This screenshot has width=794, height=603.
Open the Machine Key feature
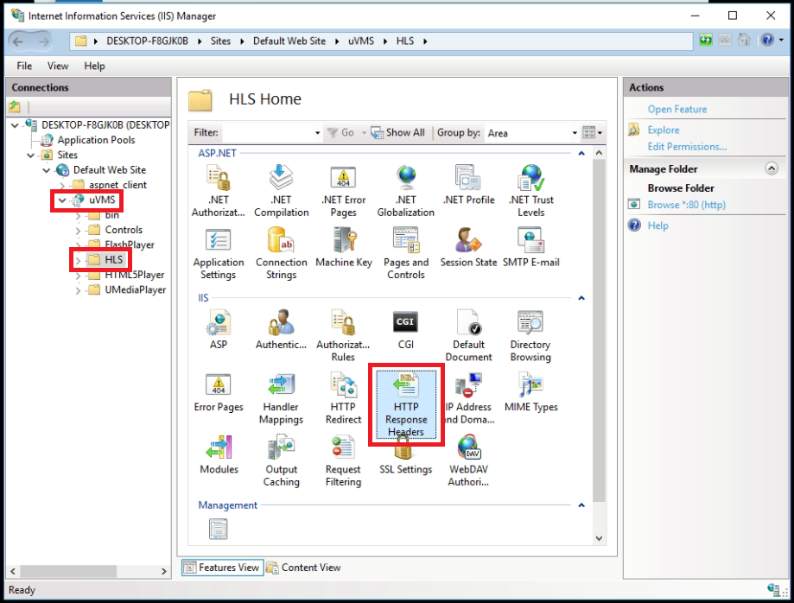343,248
